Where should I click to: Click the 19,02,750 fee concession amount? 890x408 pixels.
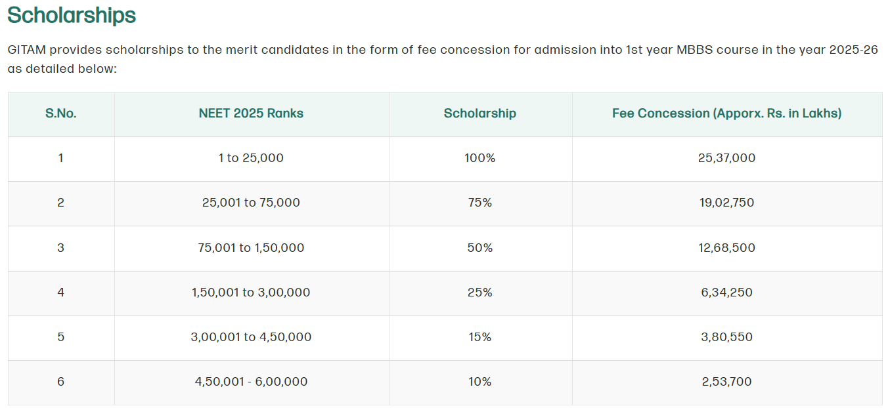tap(726, 203)
